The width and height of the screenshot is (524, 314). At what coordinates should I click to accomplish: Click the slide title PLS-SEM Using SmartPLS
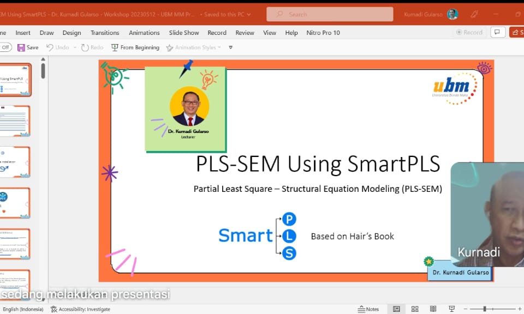tap(318, 164)
